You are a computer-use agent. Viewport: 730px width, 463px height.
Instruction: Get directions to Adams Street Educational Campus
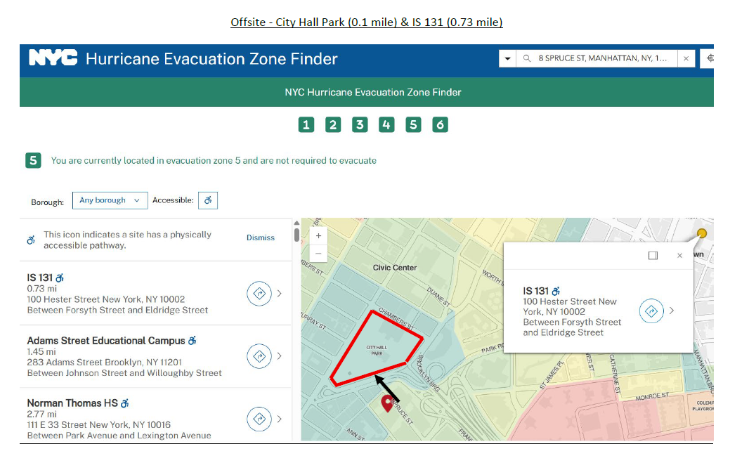(259, 356)
